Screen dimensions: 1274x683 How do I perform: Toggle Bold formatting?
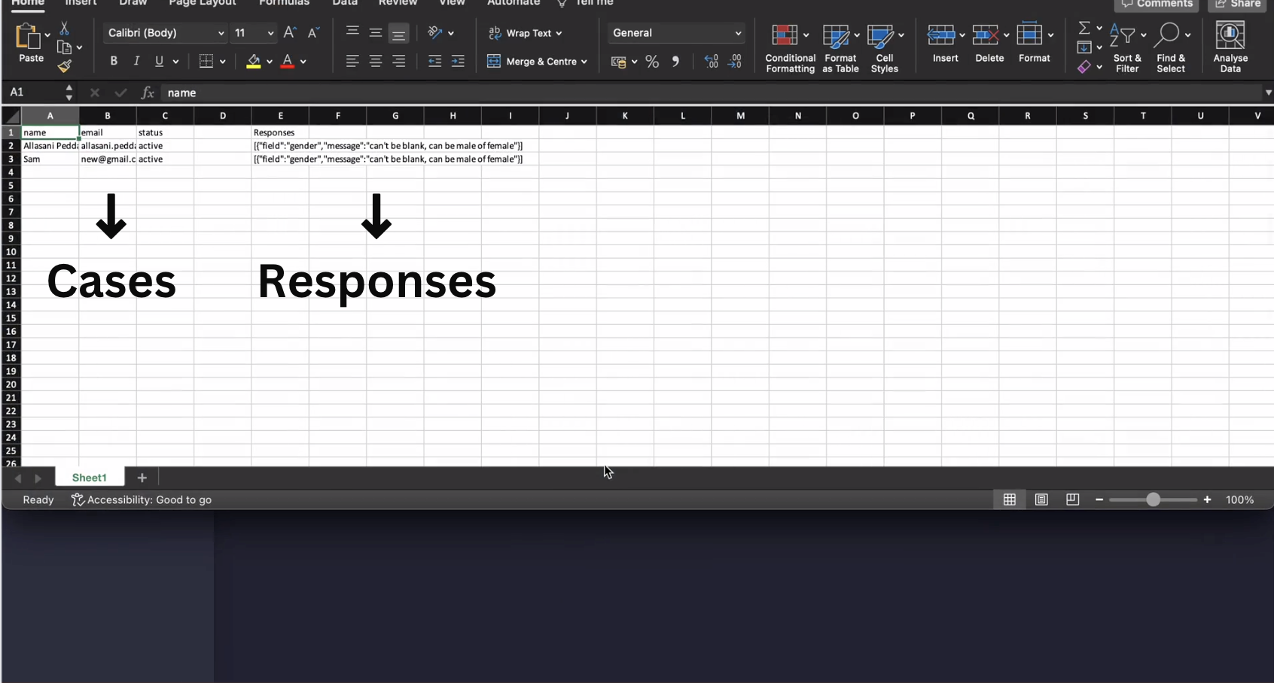(x=114, y=61)
